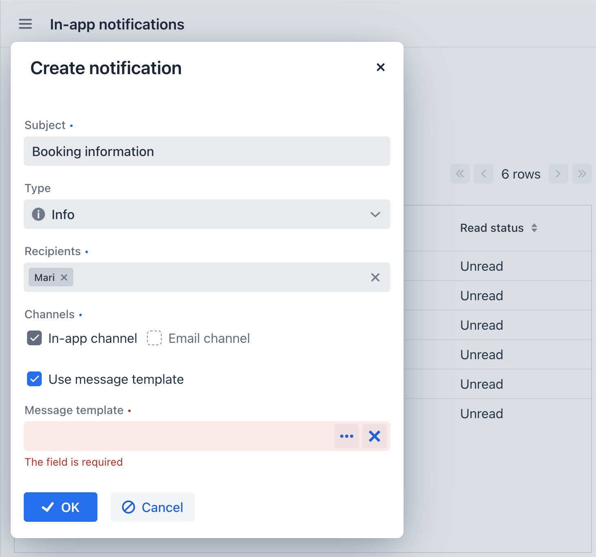
Task: Disable the In-app channel checkbox
Action: [x=34, y=338]
